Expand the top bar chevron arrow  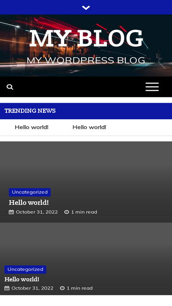pyautogui.click(x=86, y=8)
